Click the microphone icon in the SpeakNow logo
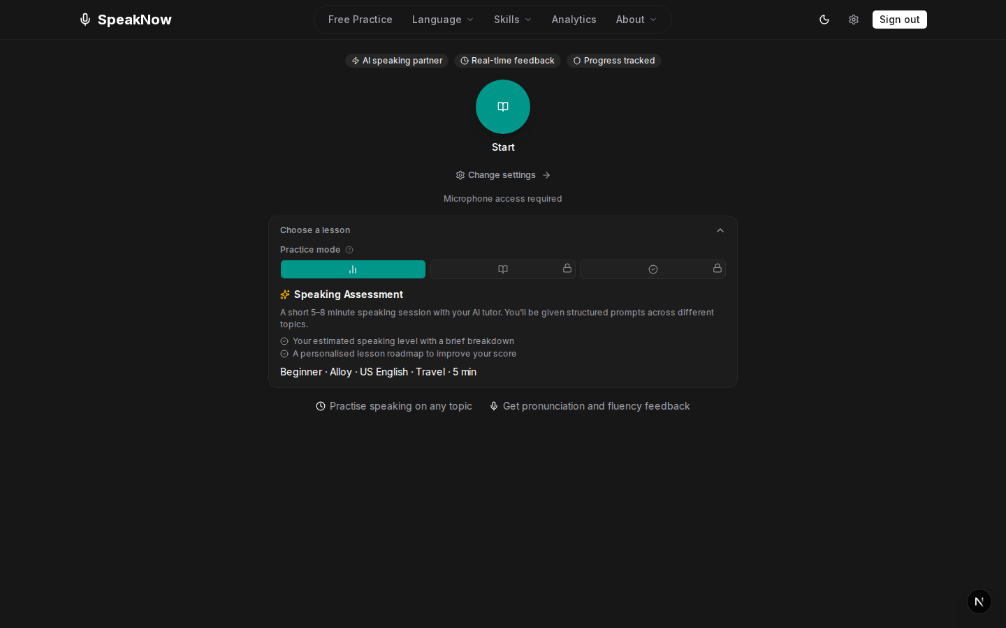1006x628 pixels. pos(85,20)
